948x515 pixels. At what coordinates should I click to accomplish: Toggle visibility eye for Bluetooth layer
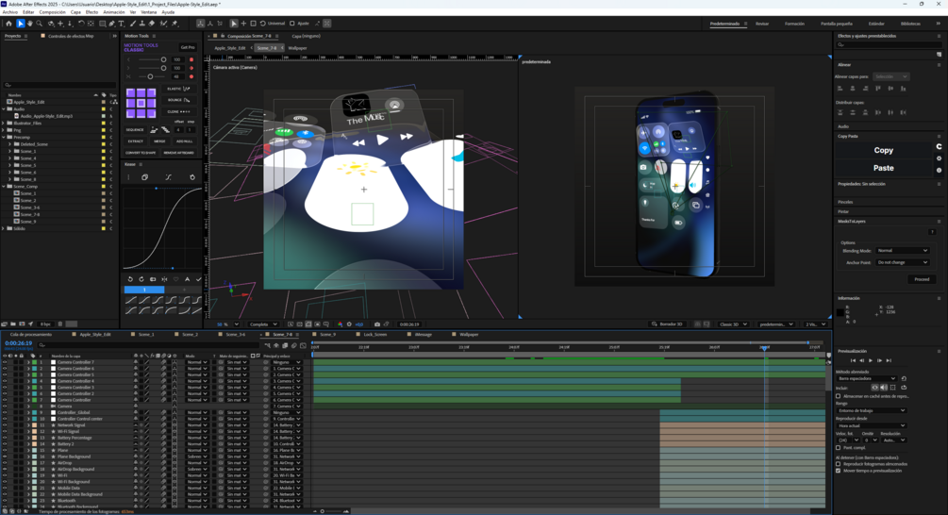pyautogui.click(x=5, y=501)
